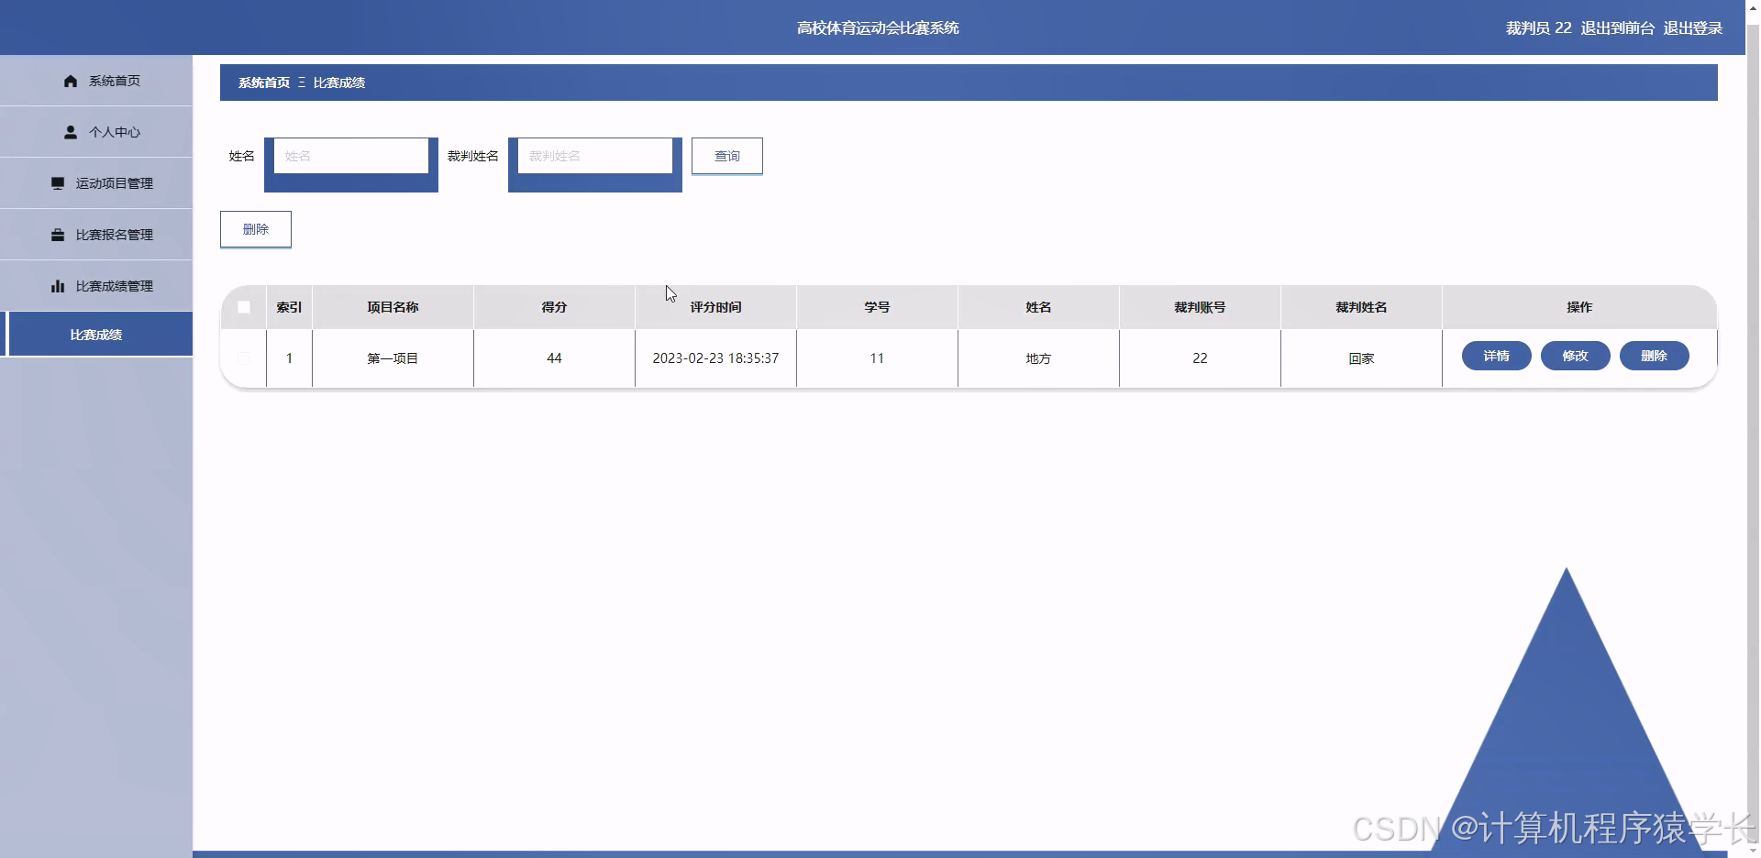Image resolution: width=1761 pixels, height=858 pixels.
Task: Click the score value 44
Action: (554, 358)
